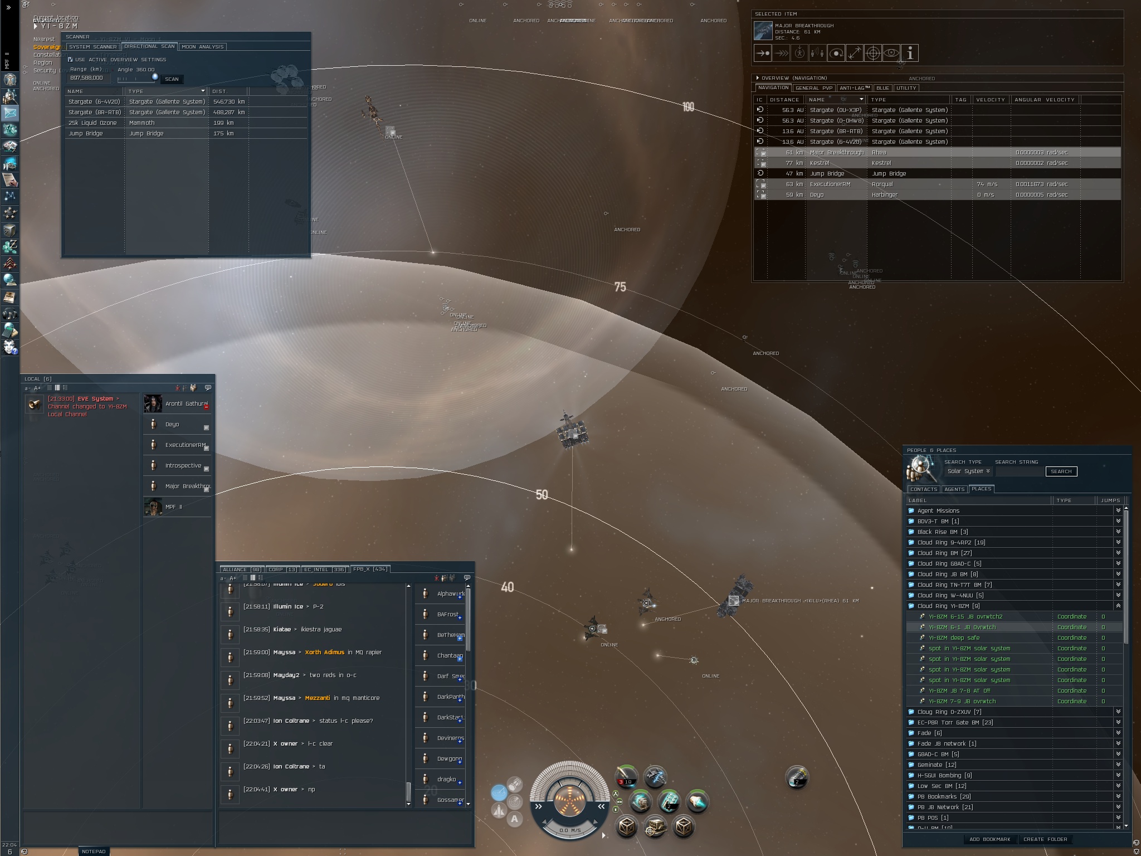Adjust the scan angle slider handle
The height and width of the screenshot is (856, 1141).
click(155, 77)
